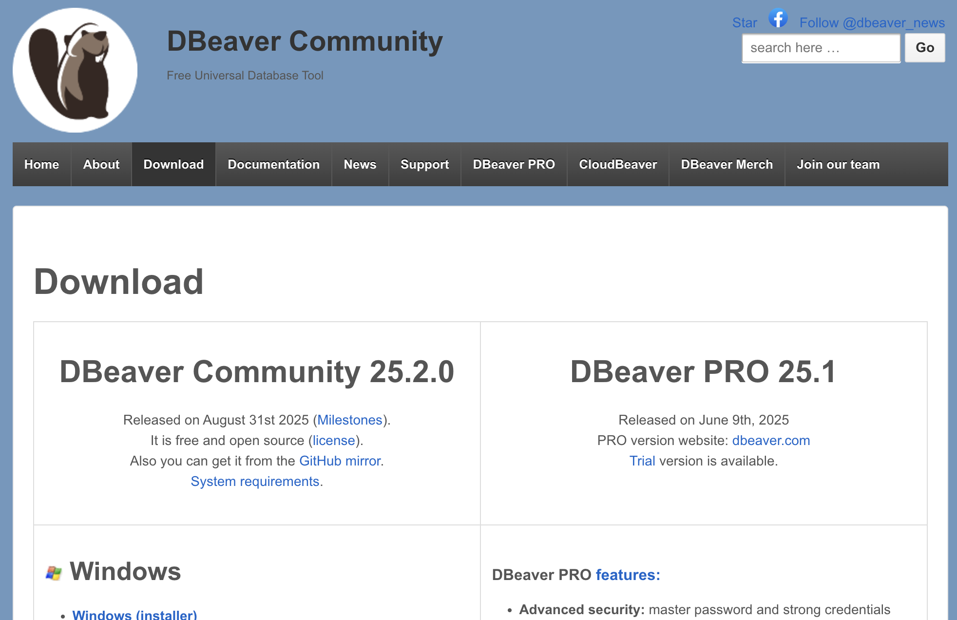Open Documentation from navigation bar
This screenshot has height=620, width=957.
tap(274, 164)
